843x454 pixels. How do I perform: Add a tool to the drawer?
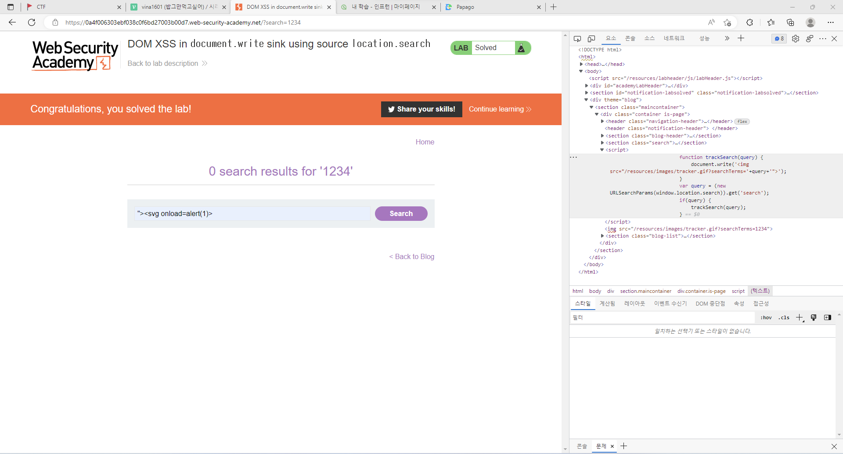(624, 446)
